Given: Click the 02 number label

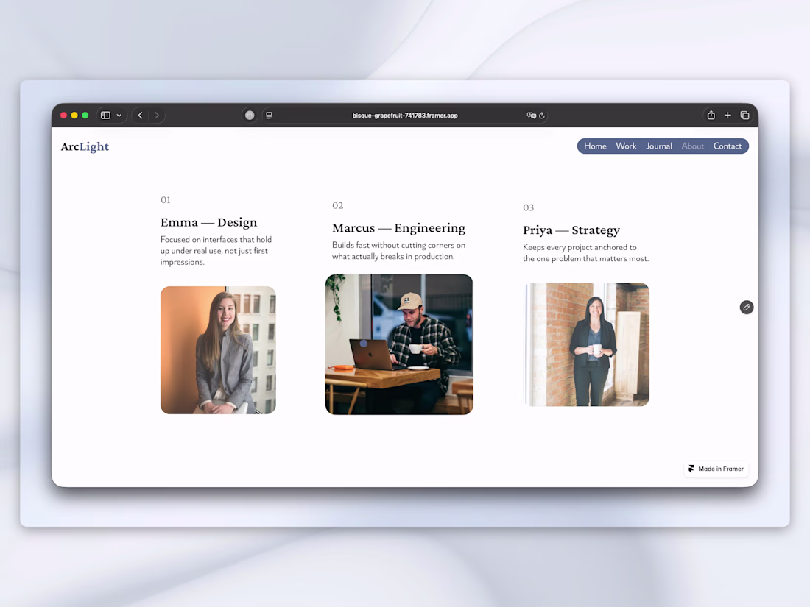Looking at the screenshot, I should (x=338, y=205).
